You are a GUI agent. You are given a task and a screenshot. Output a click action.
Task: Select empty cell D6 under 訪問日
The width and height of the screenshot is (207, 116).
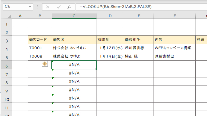(x=110, y=65)
